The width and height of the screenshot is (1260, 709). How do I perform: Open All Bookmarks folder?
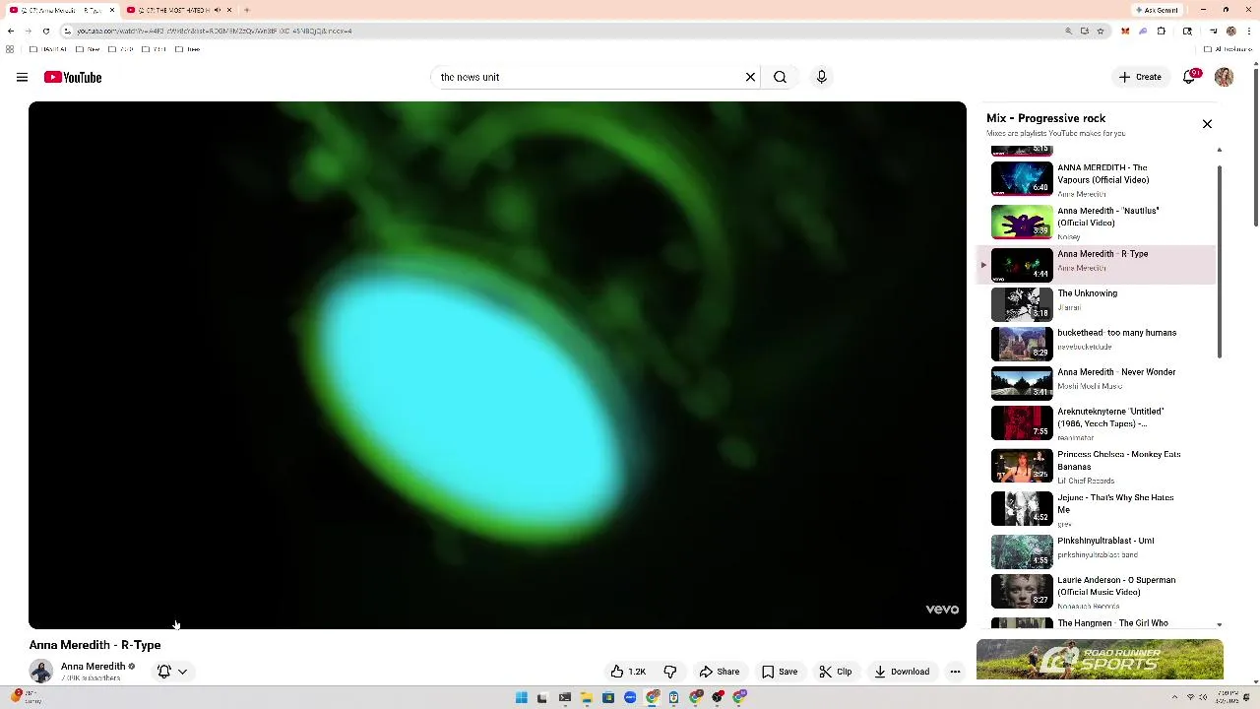pyautogui.click(x=1228, y=49)
